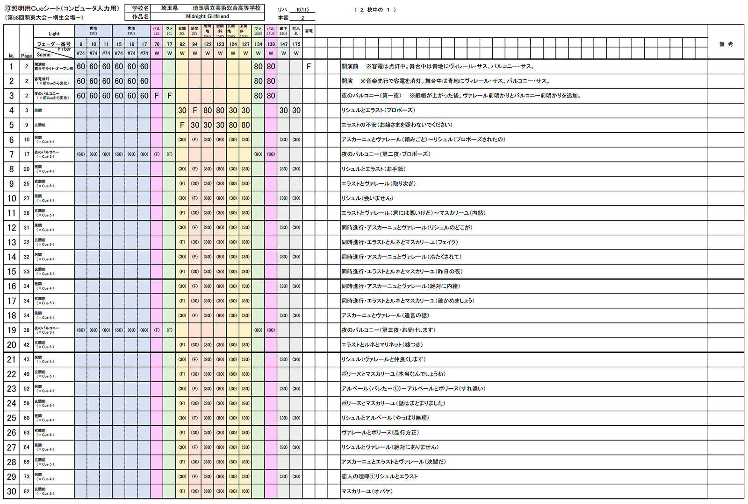Image resolution: width=748 pixels, height=504 pixels.
Task: Click remark ending '(昨日の夜)'
Action: (x=402, y=272)
